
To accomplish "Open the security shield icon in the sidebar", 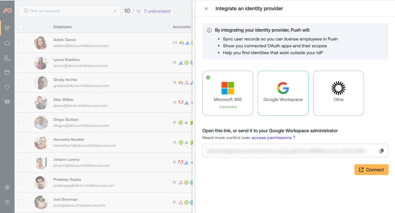I will 7,87.
